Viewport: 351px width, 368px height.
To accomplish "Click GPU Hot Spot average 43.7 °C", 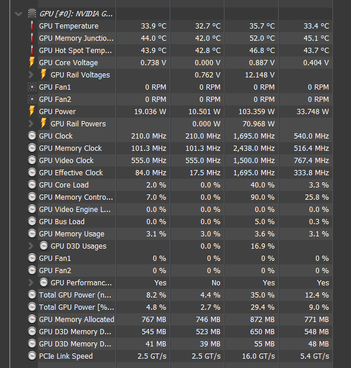I will click(x=316, y=50).
